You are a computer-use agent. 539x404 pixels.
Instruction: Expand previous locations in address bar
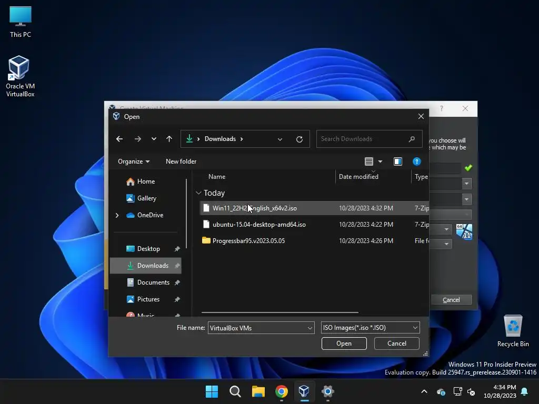(x=280, y=139)
